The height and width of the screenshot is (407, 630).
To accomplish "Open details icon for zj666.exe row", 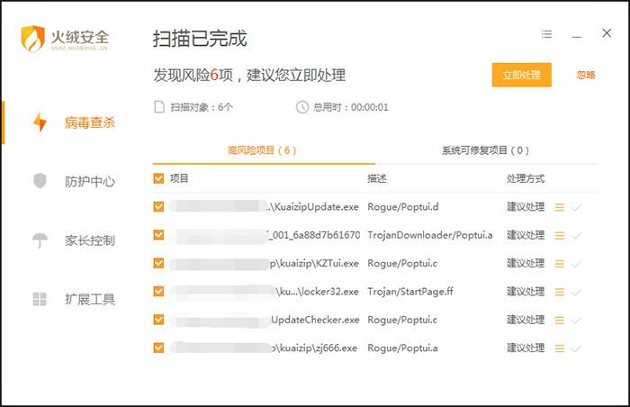I will [x=559, y=348].
